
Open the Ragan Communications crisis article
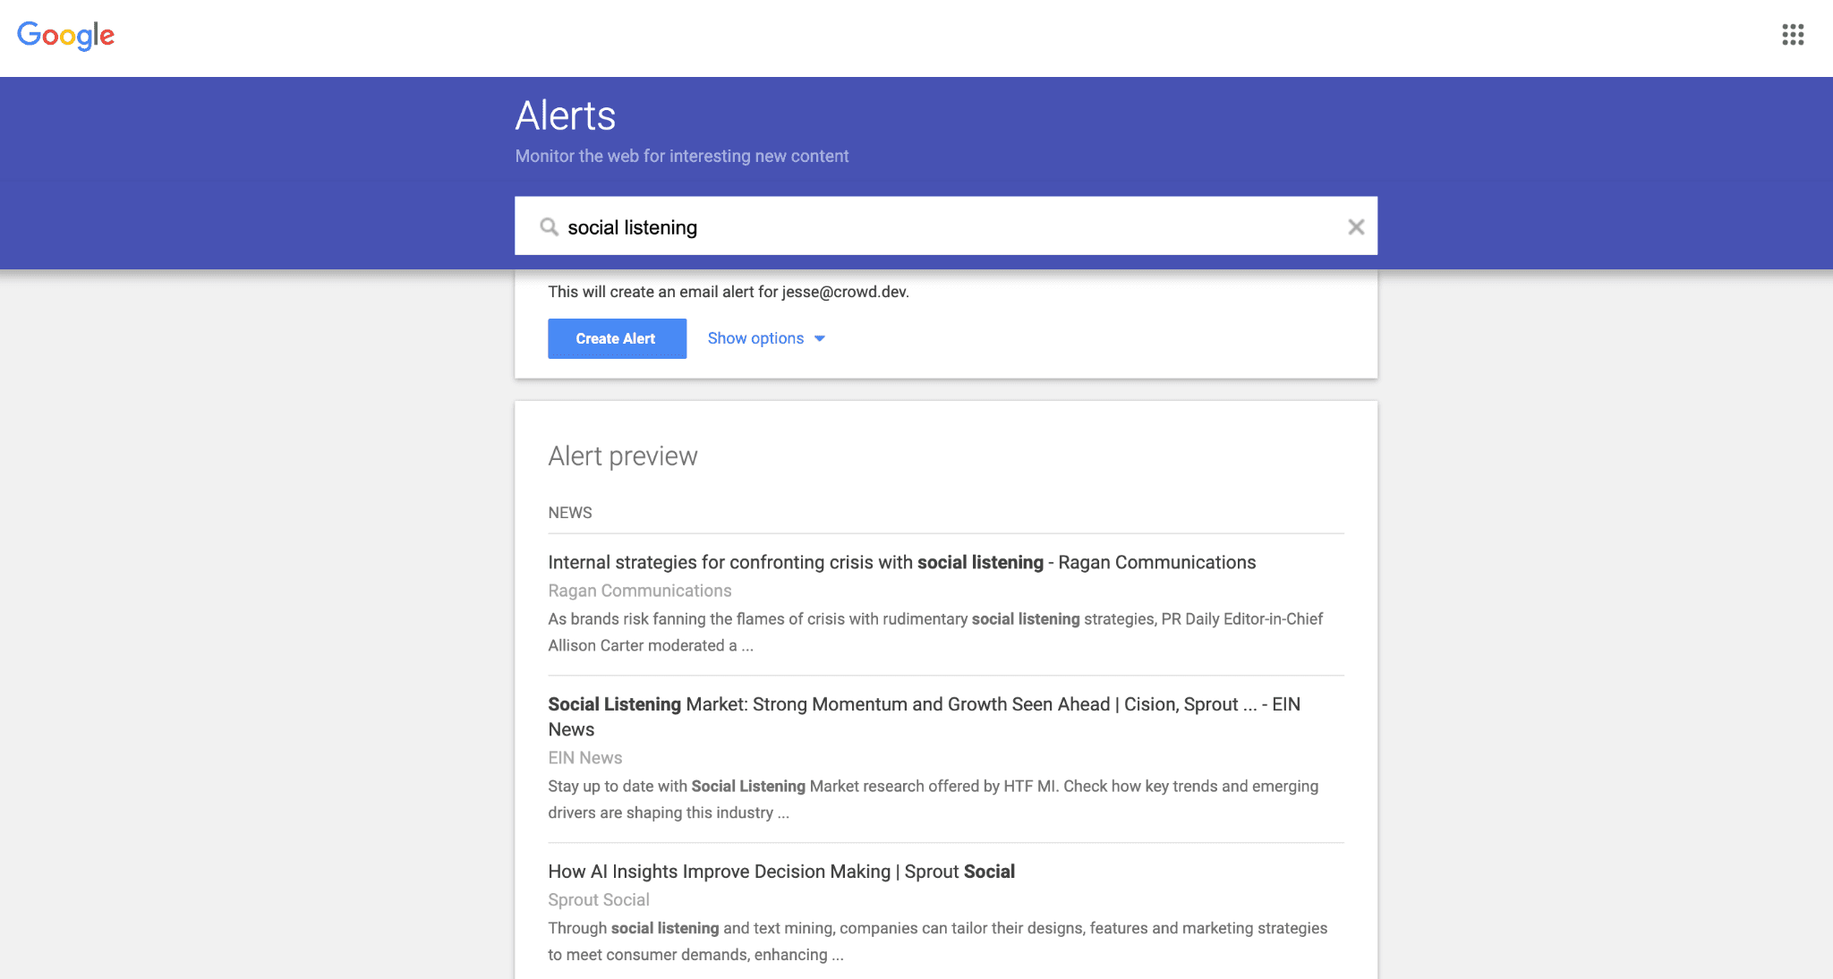pyautogui.click(x=901, y=562)
